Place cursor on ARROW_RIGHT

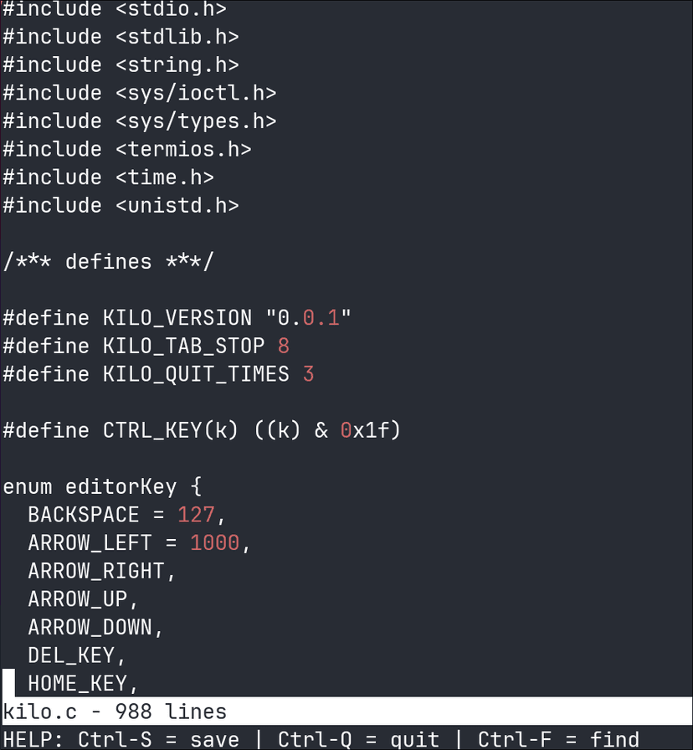96,571
